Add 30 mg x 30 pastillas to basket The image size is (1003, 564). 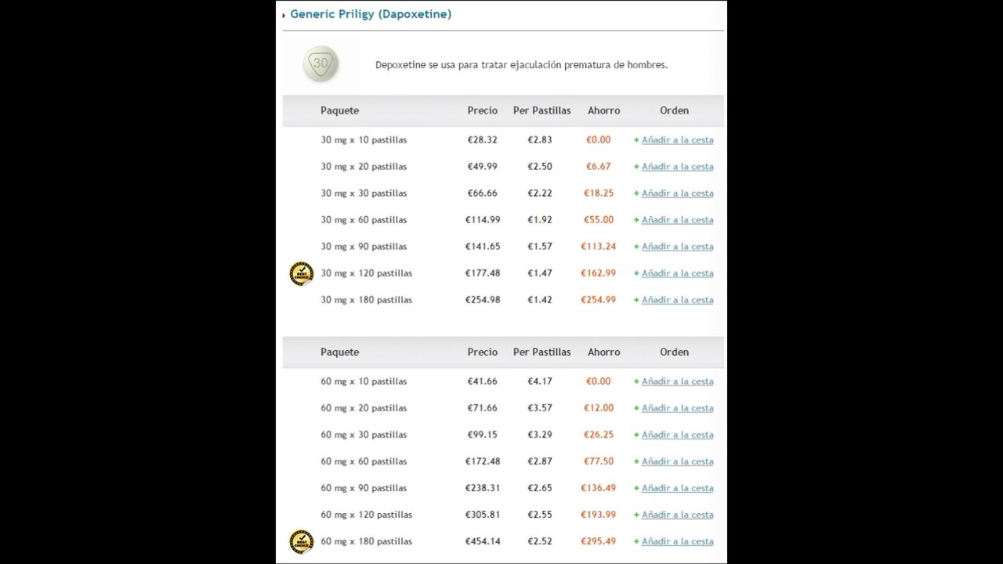click(677, 193)
